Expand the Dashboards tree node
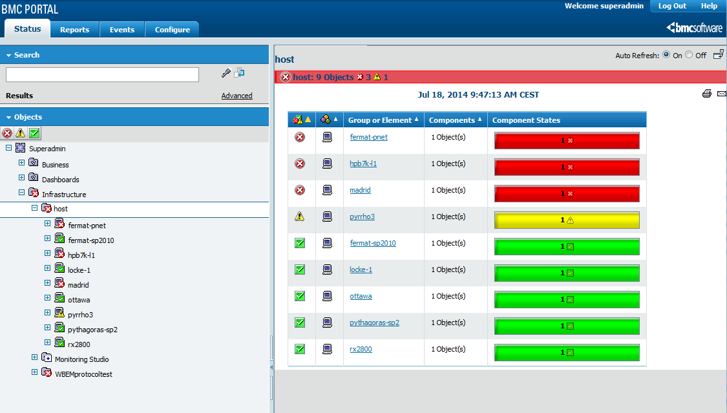The width and height of the screenshot is (727, 413). [21, 178]
